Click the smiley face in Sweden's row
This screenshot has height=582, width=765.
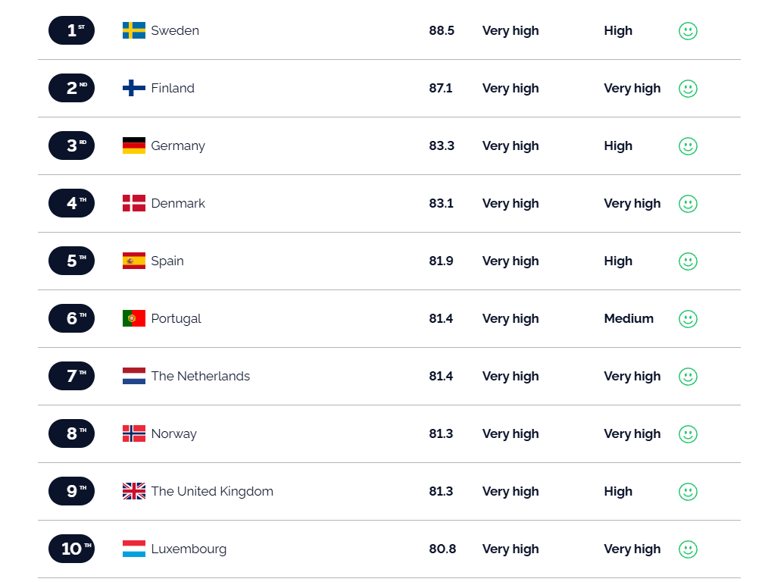click(x=688, y=31)
